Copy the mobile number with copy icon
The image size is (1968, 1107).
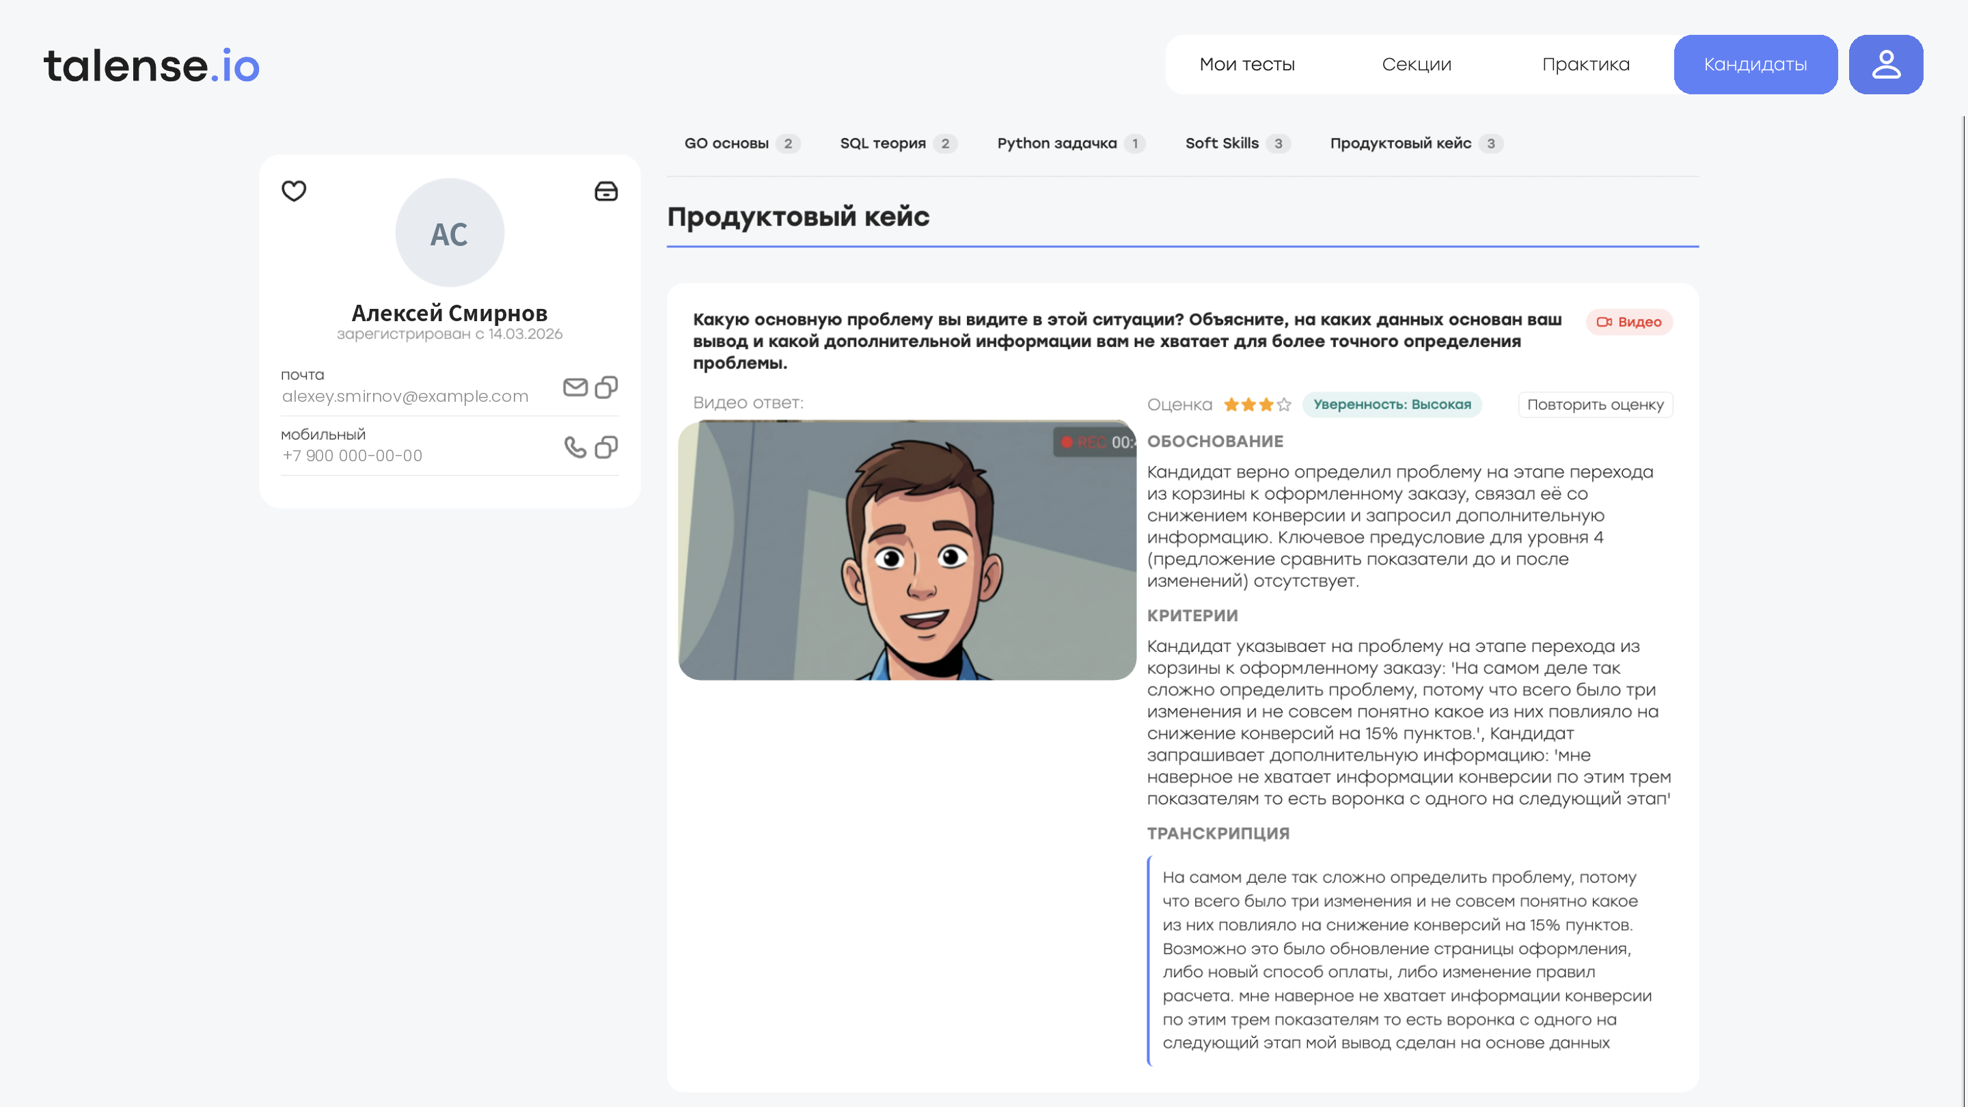607,447
